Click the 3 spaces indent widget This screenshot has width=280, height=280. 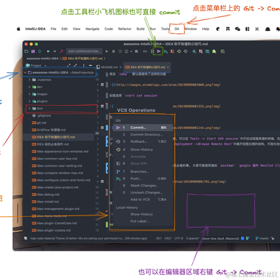click(192, 239)
